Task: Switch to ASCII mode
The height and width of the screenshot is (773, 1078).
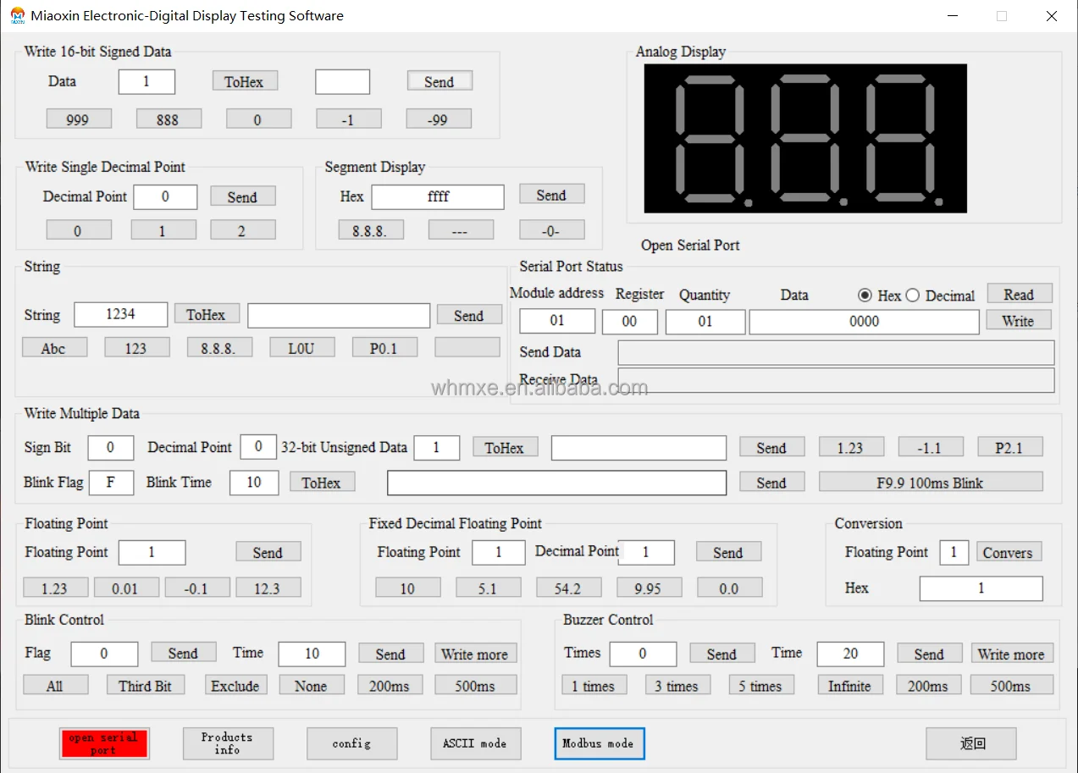Action: coord(474,743)
